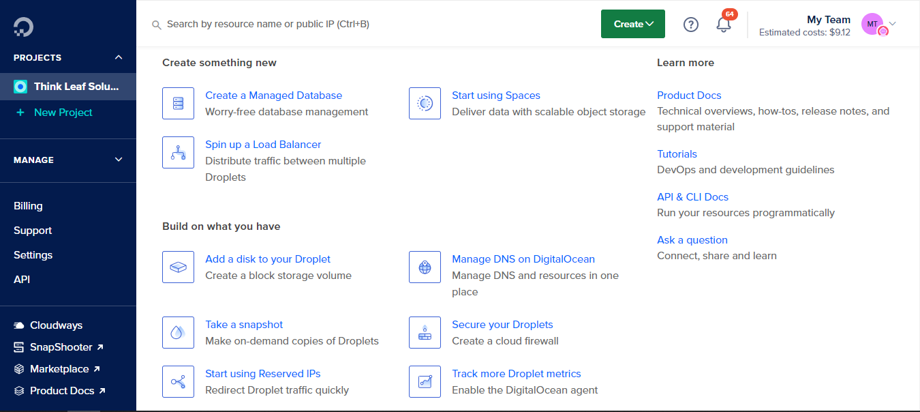The image size is (920, 412).
Task: Collapse the Projects section chevron
Action: click(x=119, y=58)
